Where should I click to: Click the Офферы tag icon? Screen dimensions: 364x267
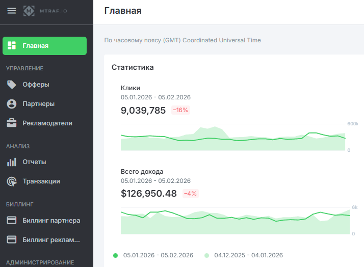point(12,85)
